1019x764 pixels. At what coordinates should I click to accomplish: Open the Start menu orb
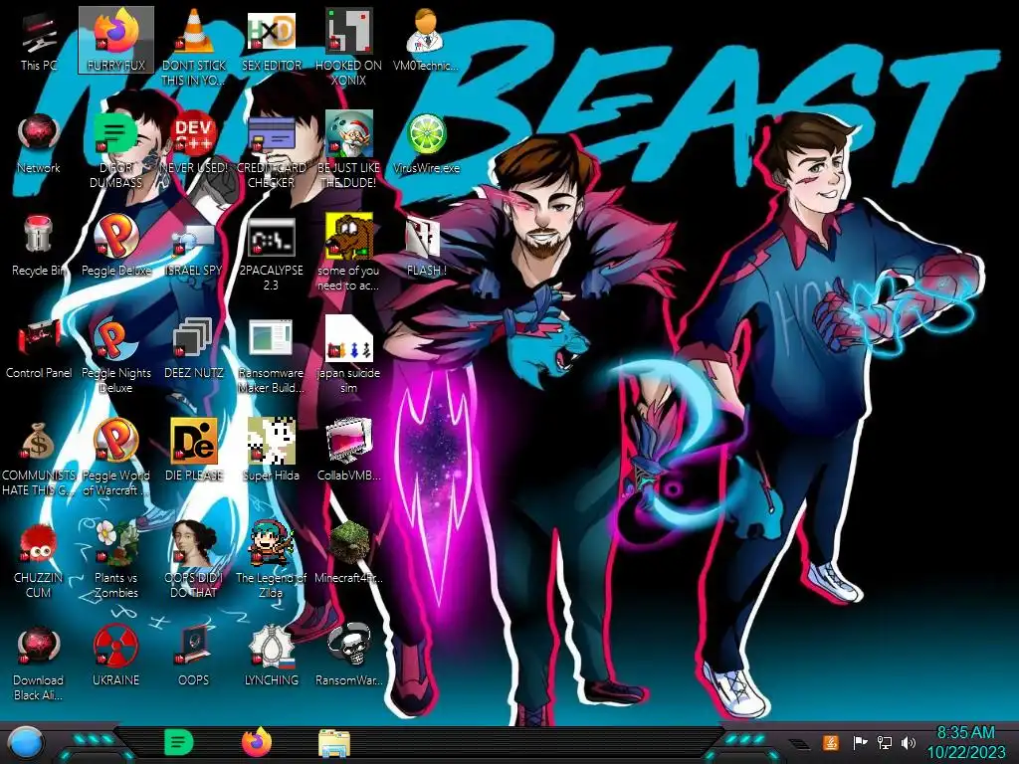[25, 744]
